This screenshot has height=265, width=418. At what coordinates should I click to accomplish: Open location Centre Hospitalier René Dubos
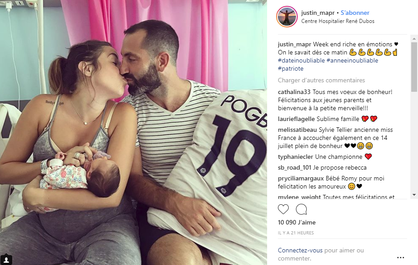[x=338, y=21]
